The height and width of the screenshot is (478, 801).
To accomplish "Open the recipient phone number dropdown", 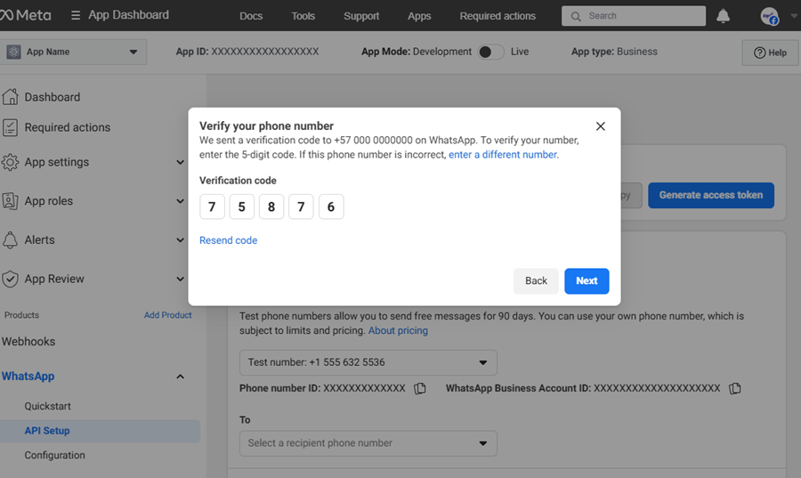I will 368,443.
